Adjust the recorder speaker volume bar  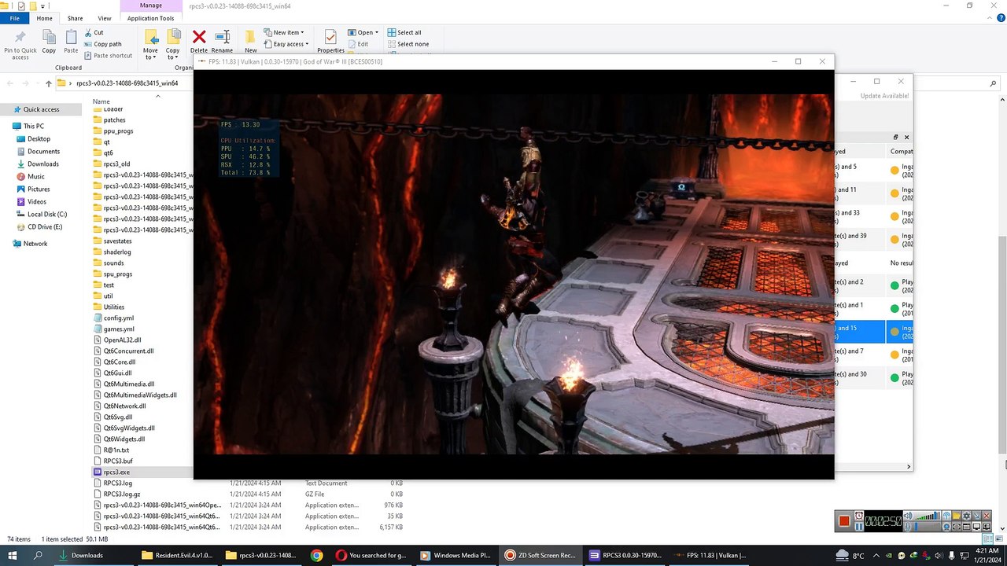[x=928, y=516]
